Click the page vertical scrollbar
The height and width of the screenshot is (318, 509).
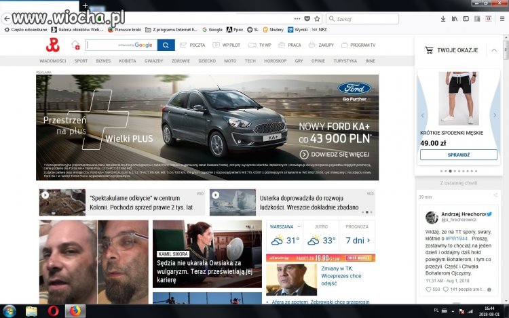pyautogui.click(x=506, y=169)
